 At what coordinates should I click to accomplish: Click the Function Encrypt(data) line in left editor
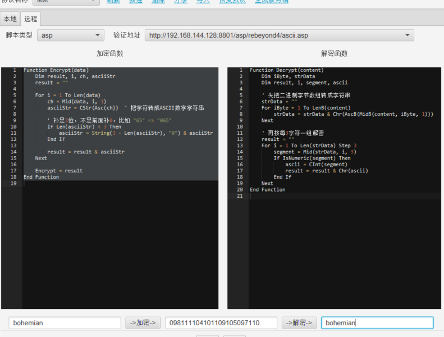tap(56, 70)
